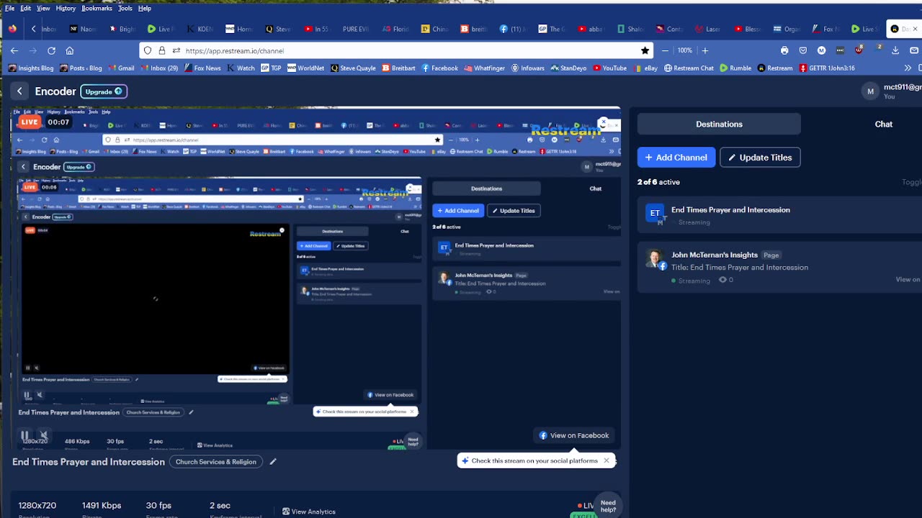This screenshot has width=922, height=518.
Task: Click the red LIVE badge in outer preview
Action: [x=30, y=122]
